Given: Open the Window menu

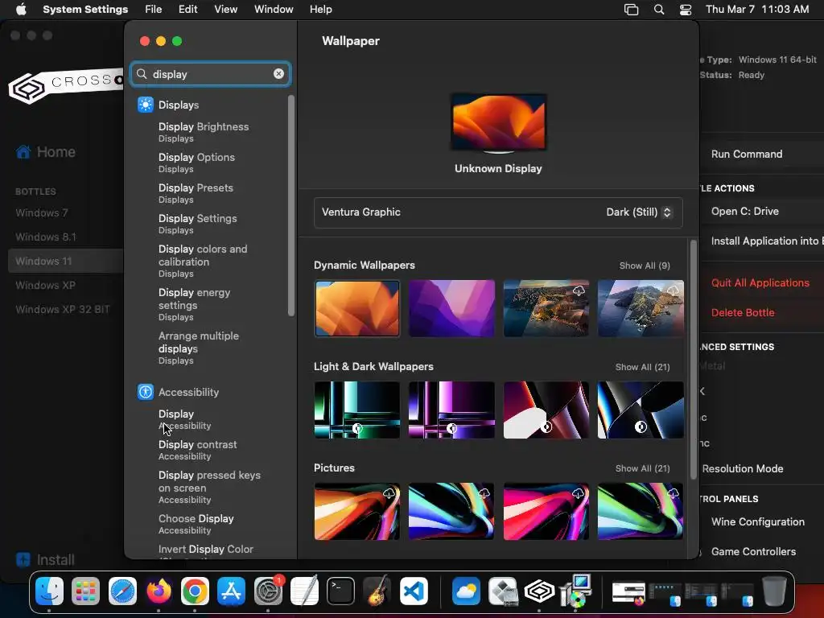Looking at the screenshot, I should pyautogui.click(x=274, y=10).
